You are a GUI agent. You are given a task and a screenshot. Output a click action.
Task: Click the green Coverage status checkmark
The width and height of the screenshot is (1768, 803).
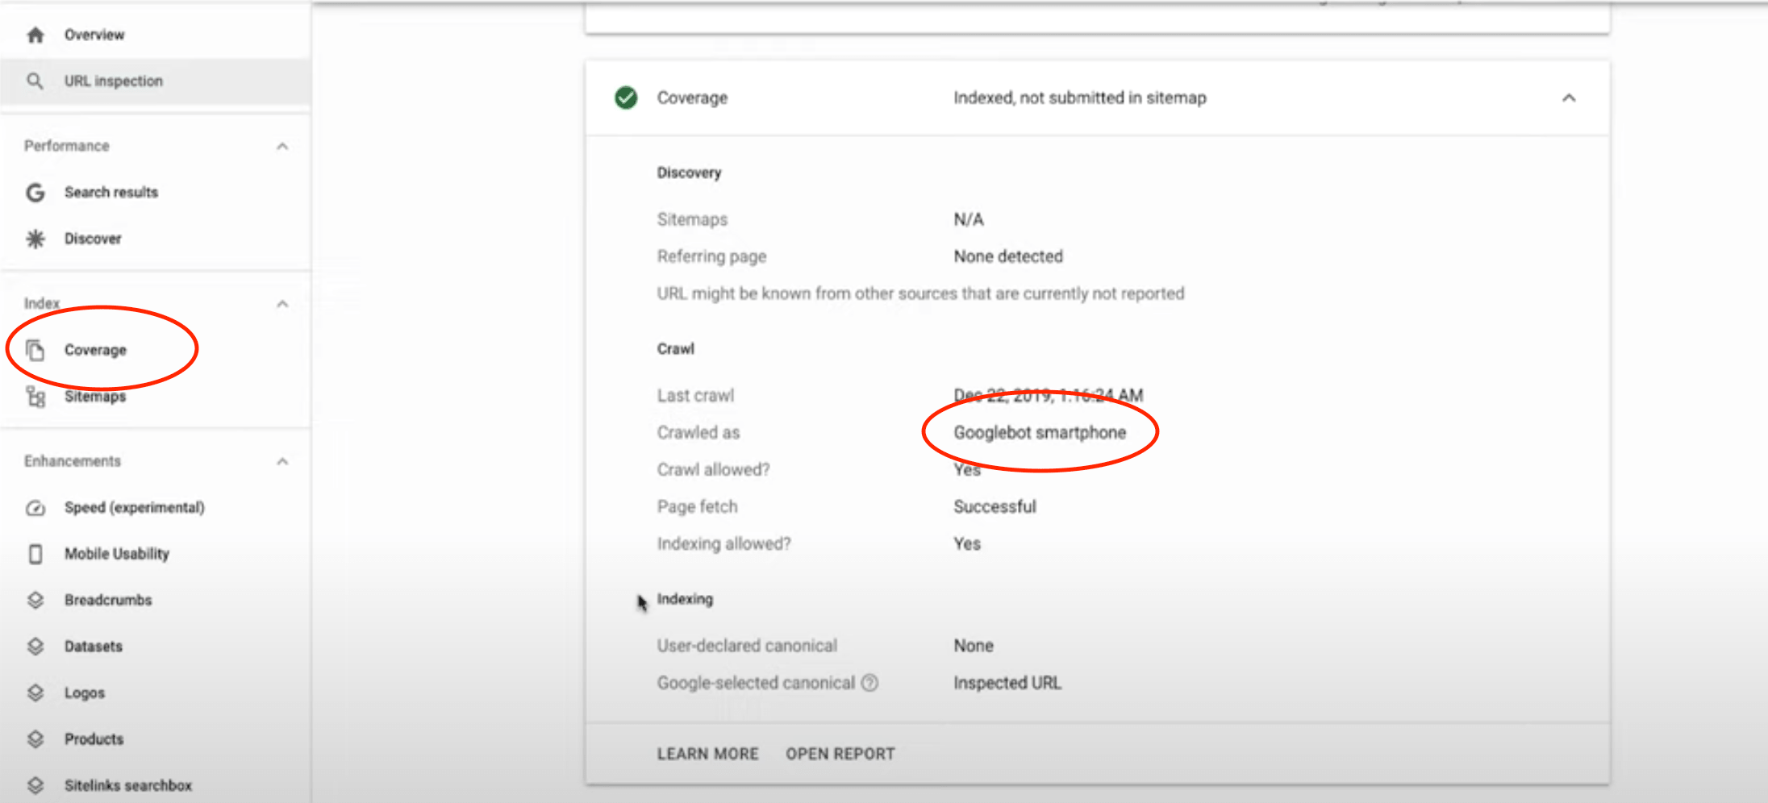pos(626,98)
